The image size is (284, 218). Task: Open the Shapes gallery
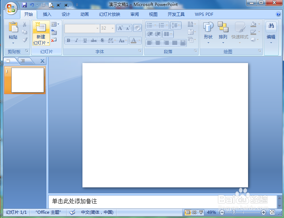click(208, 33)
